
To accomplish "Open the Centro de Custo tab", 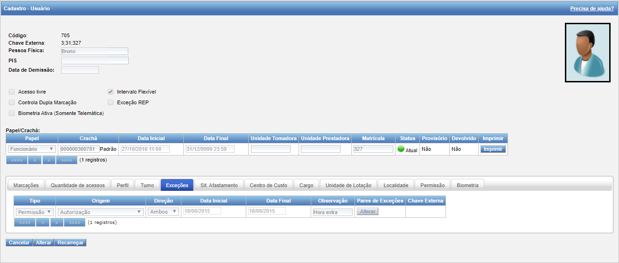I will (x=269, y=185).
